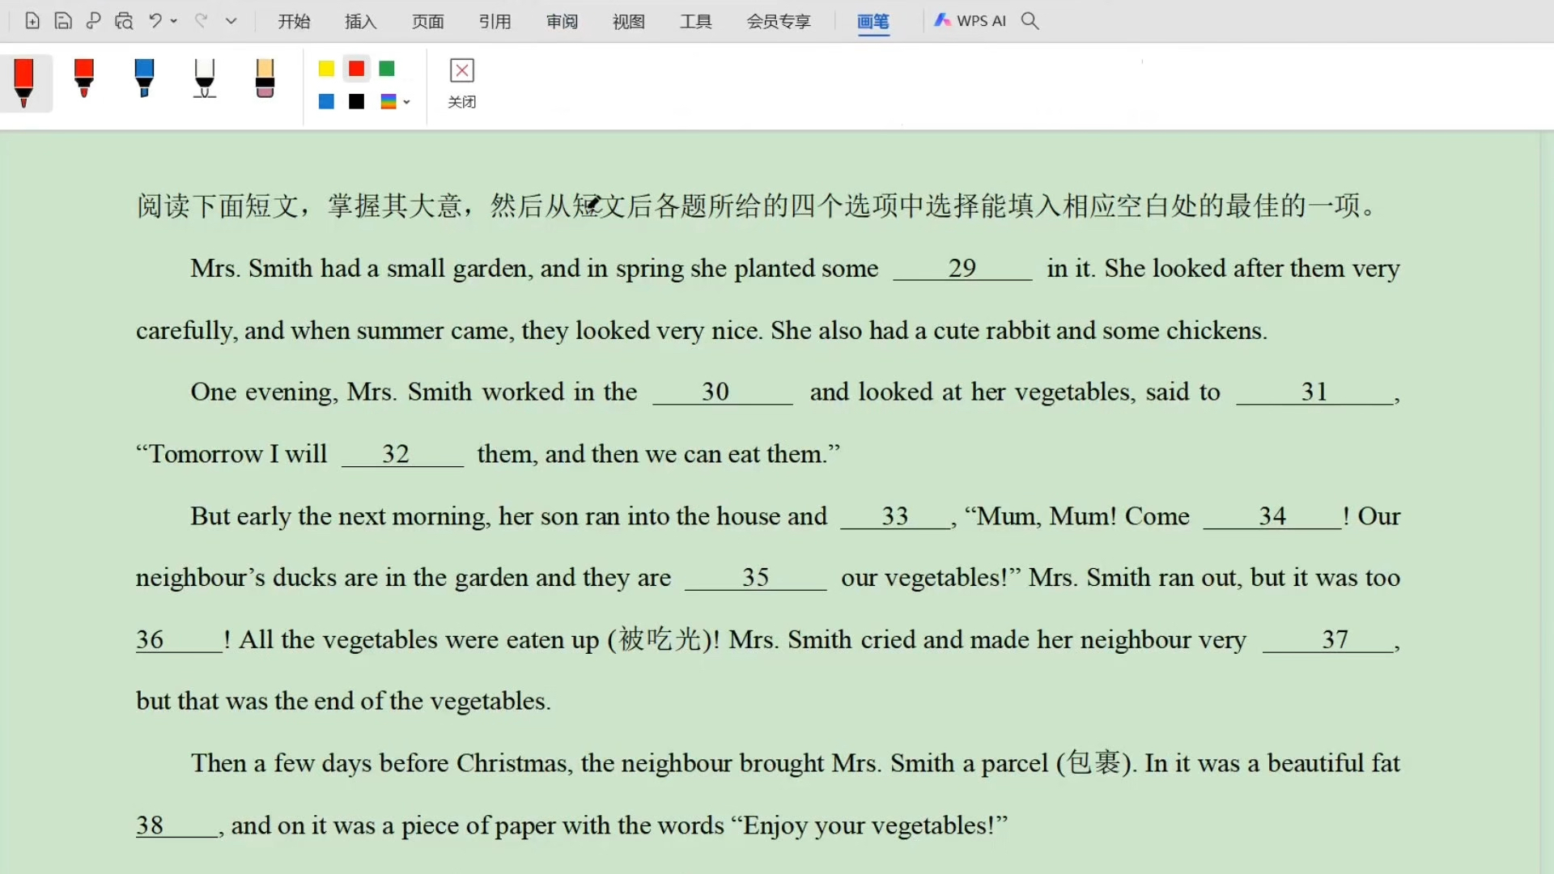Click blank number 31 in the passage
1554x874 pixels.
[x=1314, y=392]
